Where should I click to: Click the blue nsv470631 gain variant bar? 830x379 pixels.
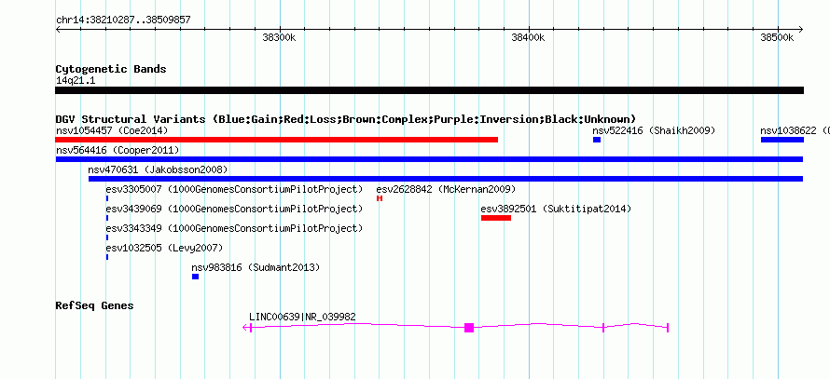point(446,179)
